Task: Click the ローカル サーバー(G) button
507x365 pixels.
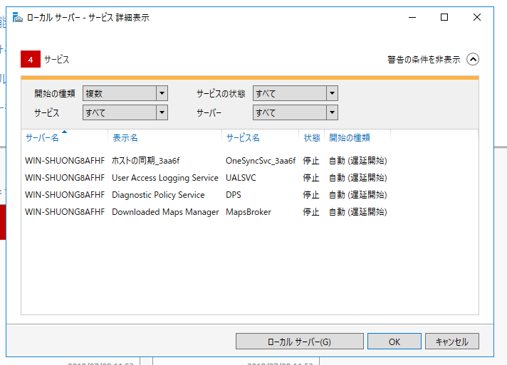Action: [299, 342]
